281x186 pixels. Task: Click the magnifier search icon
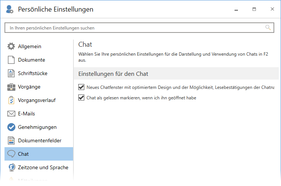(268, 28)
